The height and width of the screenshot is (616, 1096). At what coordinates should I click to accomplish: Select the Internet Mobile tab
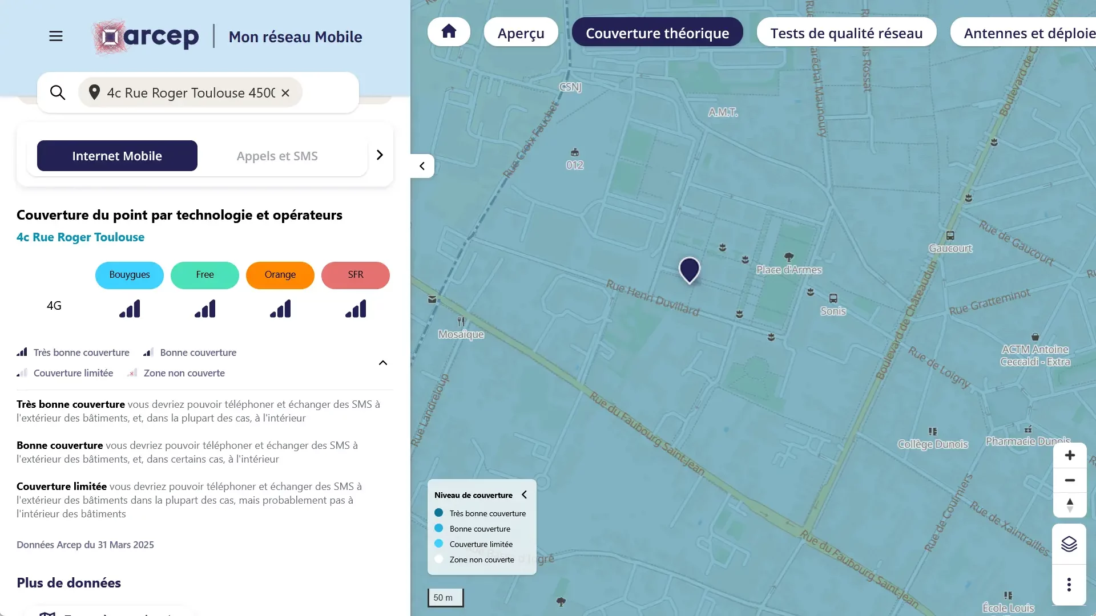pyautogui.click(x=117, y=156)
